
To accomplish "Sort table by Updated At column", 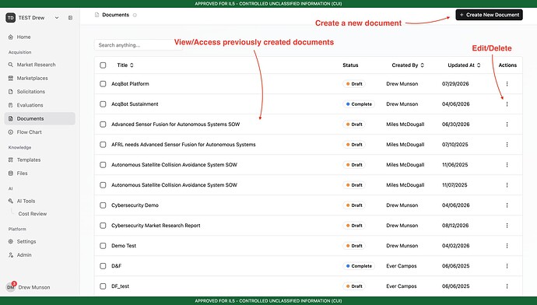I will 464,65.
